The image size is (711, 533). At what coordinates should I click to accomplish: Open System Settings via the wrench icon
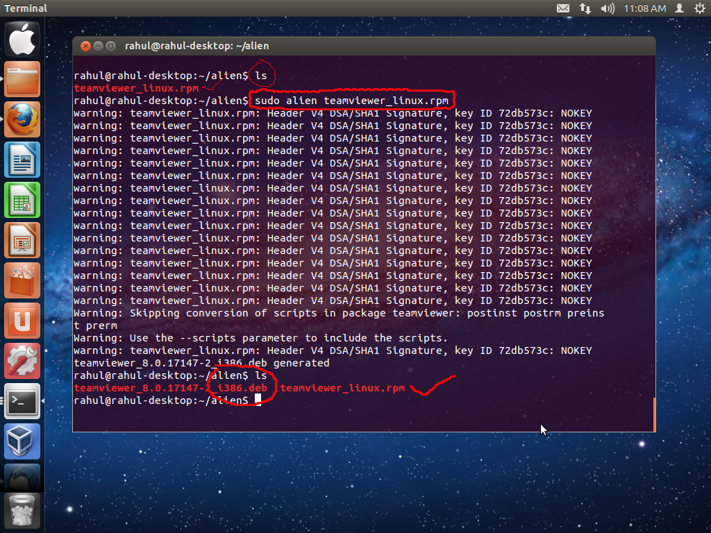pyautogui.click(x=23, y=359)
